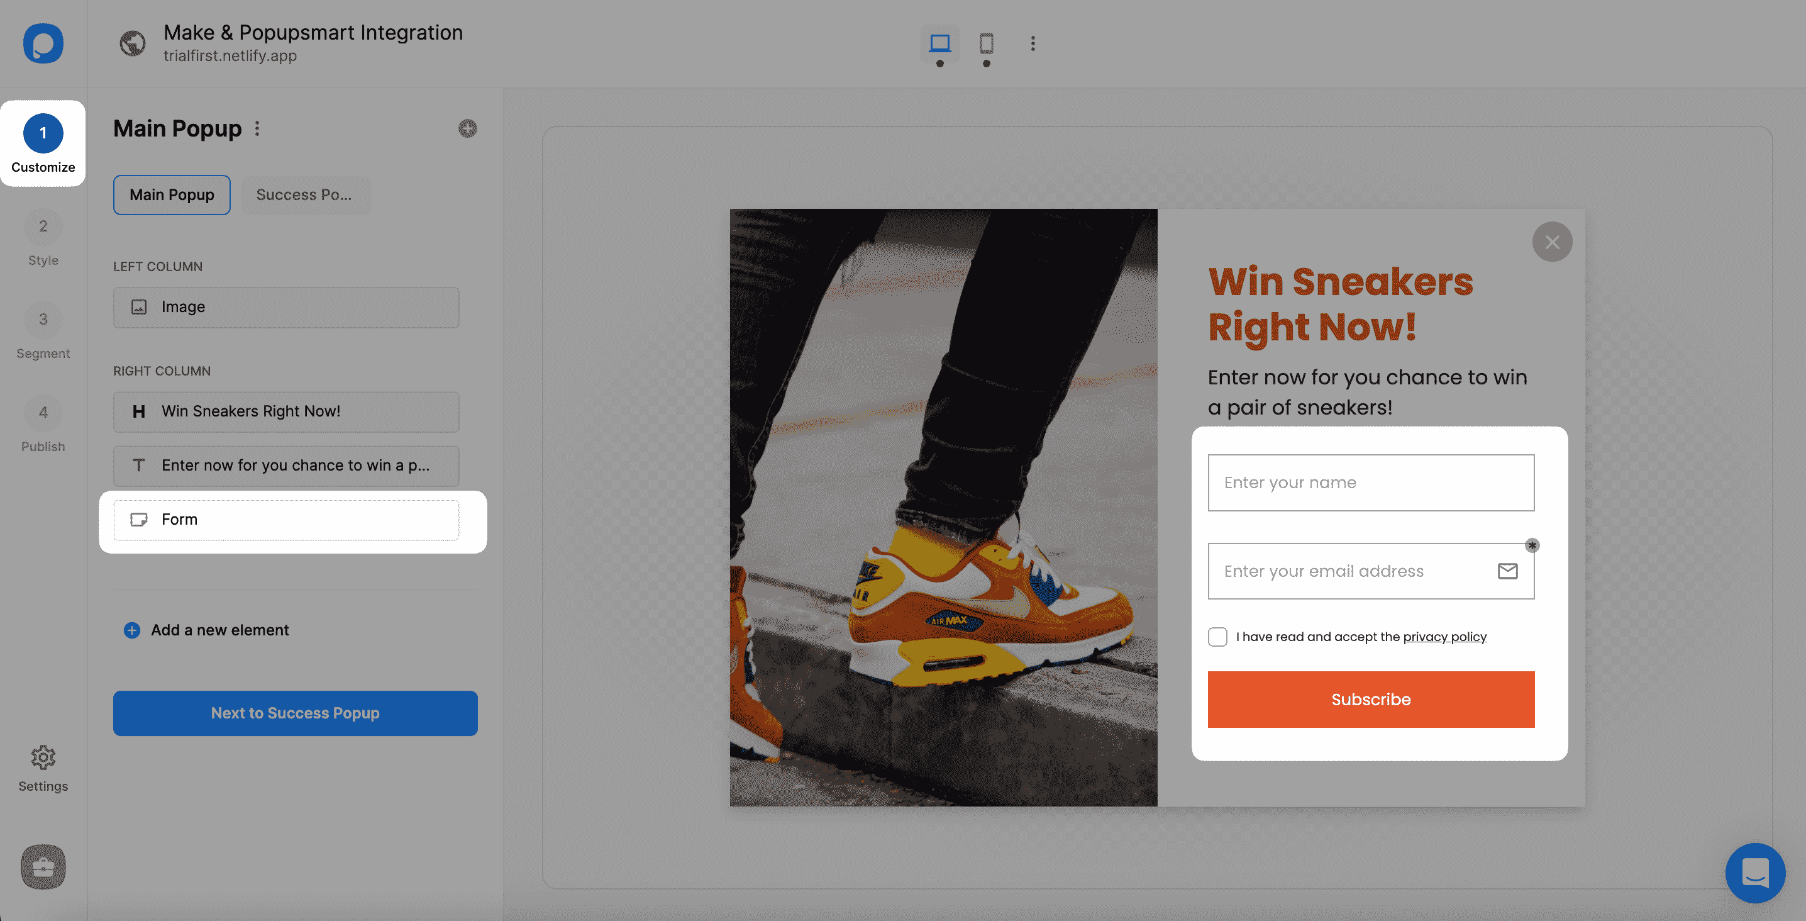Image resolution: width=1806 pixels, height=921 pixels.
Task: Click the Subscribe button in popup
Action: click(1370, 699)
